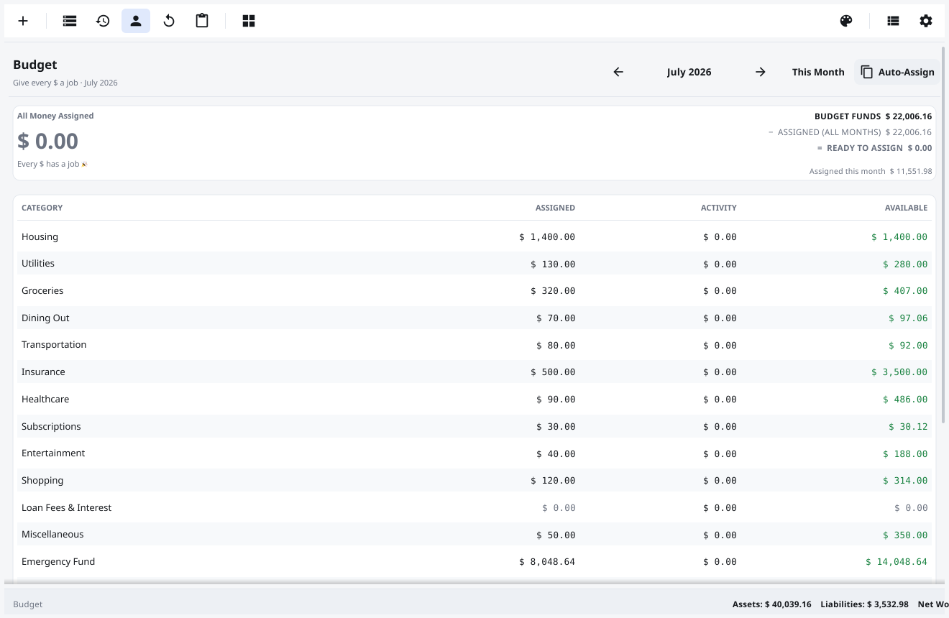Select the Entertainment category name
This screenshot has height=618, width=949.
[x=53, y=453]
